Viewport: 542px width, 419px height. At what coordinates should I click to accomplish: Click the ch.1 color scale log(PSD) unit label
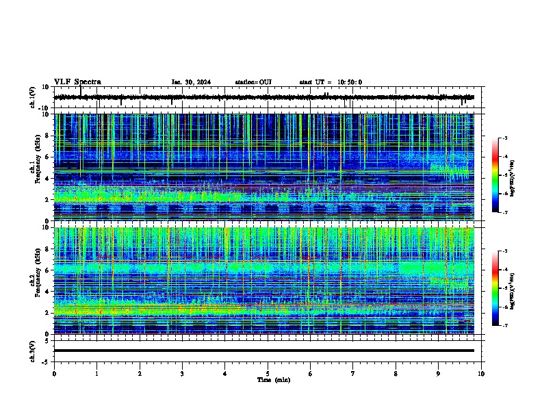tap(513, 178)
